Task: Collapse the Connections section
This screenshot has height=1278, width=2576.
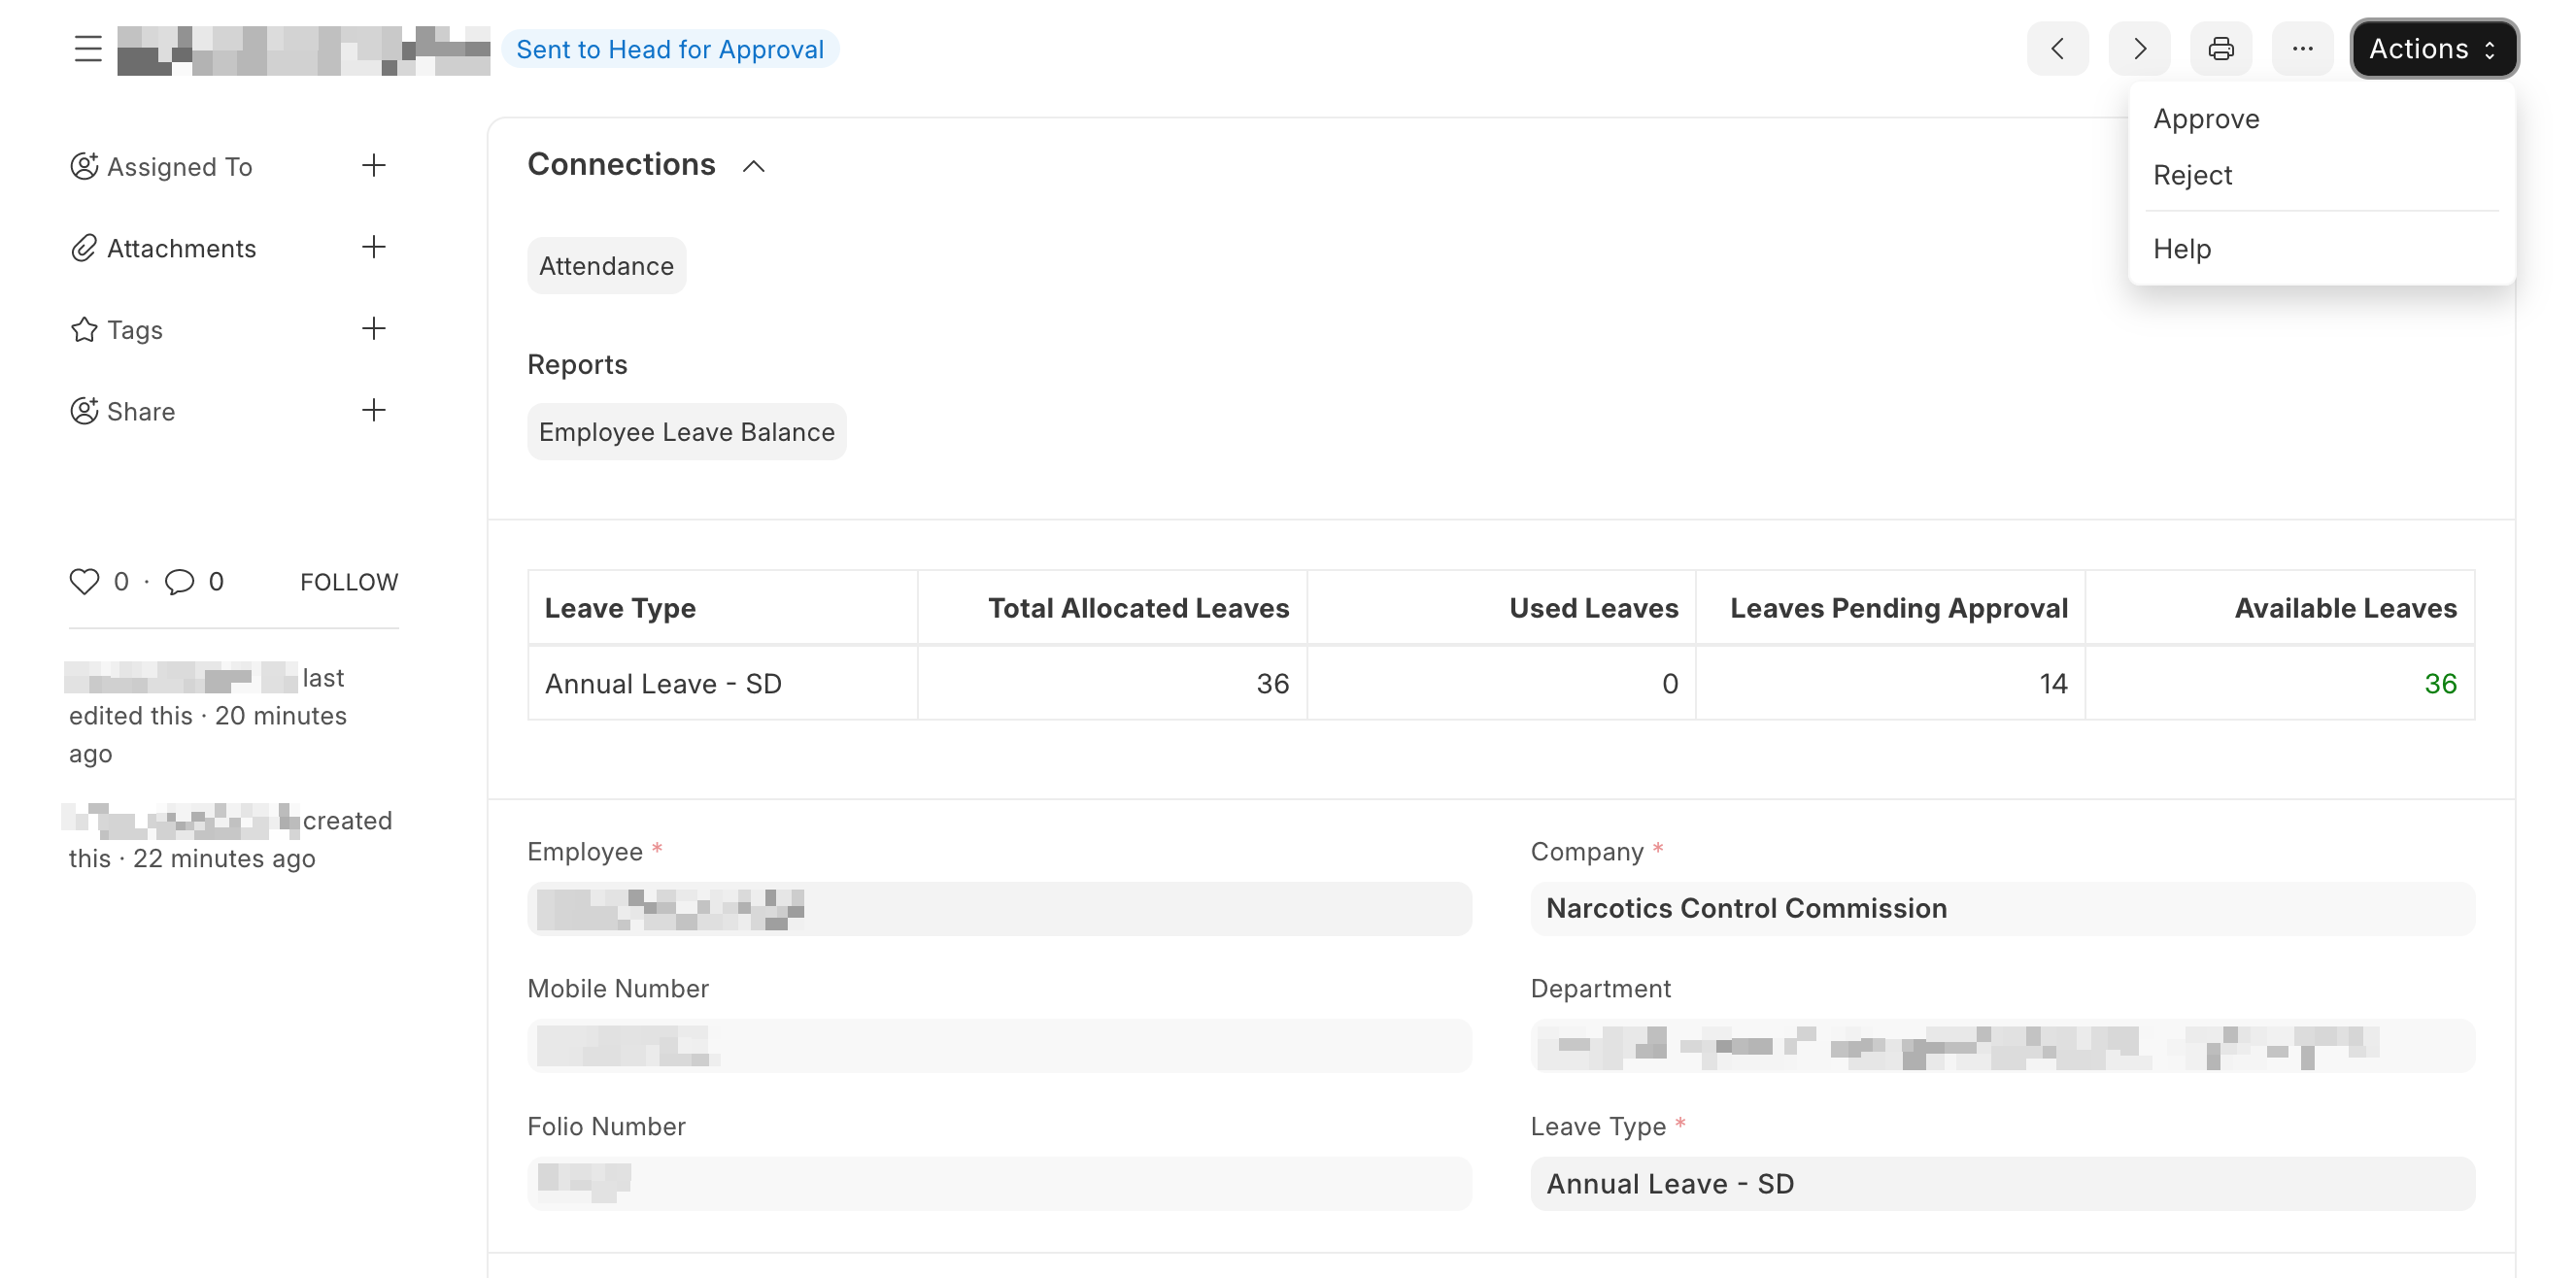Action: [x=754, y=166]
